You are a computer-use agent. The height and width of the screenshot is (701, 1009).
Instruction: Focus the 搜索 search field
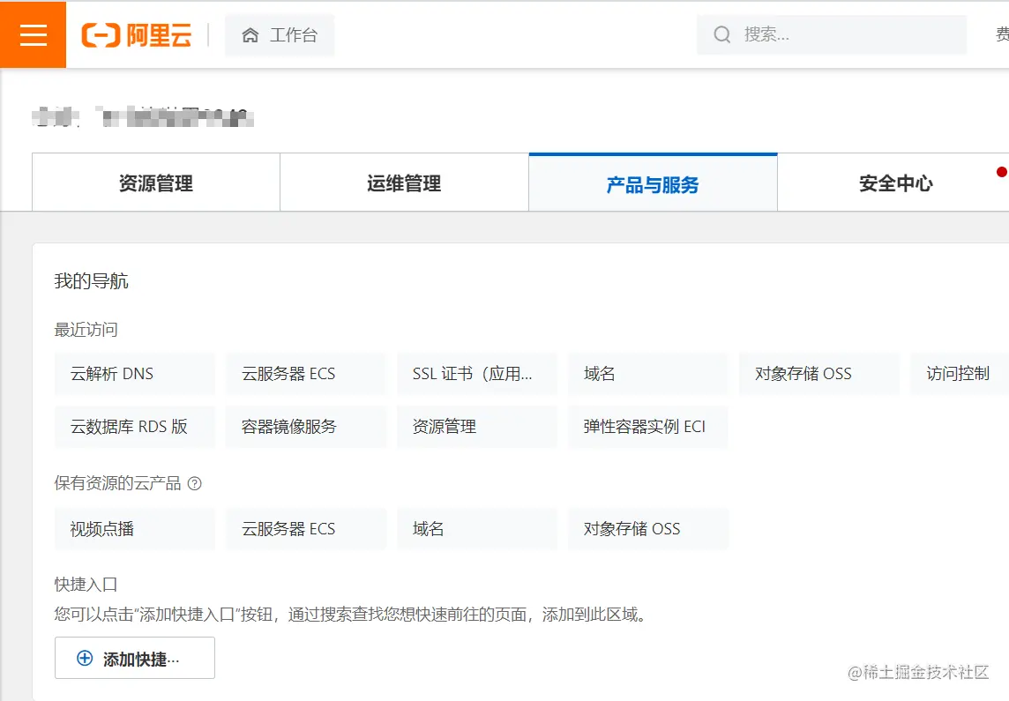[832, 34]
